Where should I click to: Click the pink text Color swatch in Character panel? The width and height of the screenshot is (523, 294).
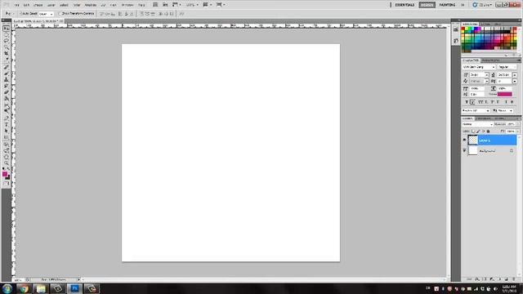(504, 94)
